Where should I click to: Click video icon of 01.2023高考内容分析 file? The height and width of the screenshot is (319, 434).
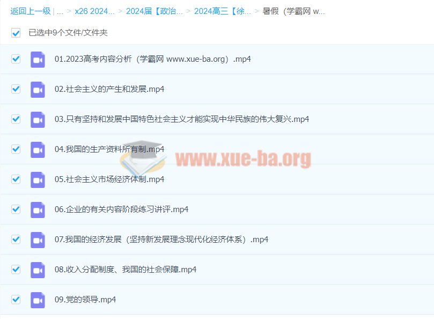38,59
